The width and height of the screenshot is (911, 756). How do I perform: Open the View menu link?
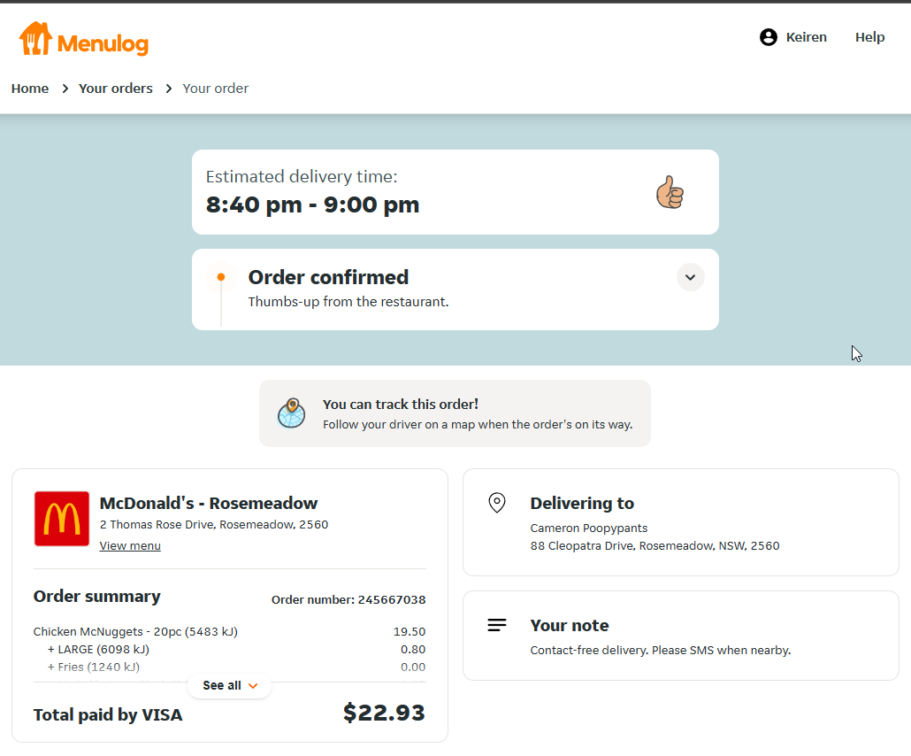[x=130, y=545]
